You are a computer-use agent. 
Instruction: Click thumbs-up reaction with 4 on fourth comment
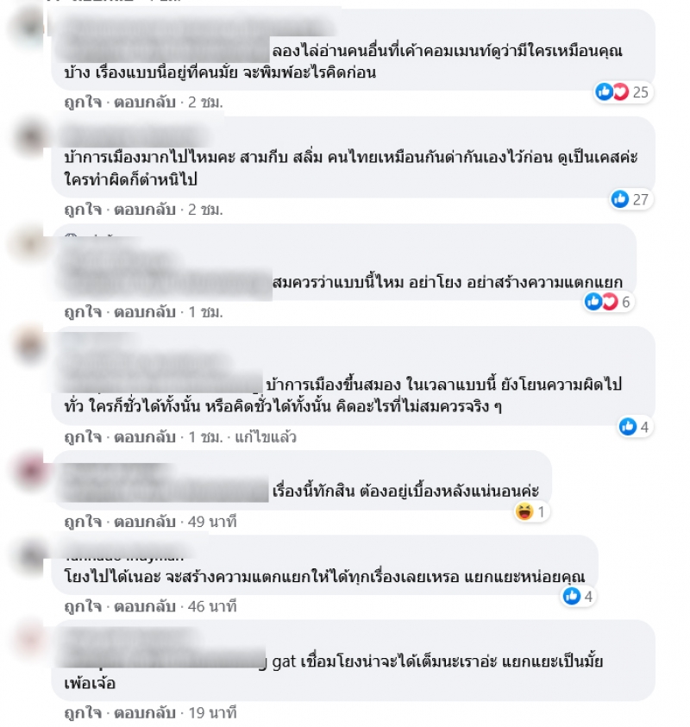pyautogui.click(x=636, y=427)
